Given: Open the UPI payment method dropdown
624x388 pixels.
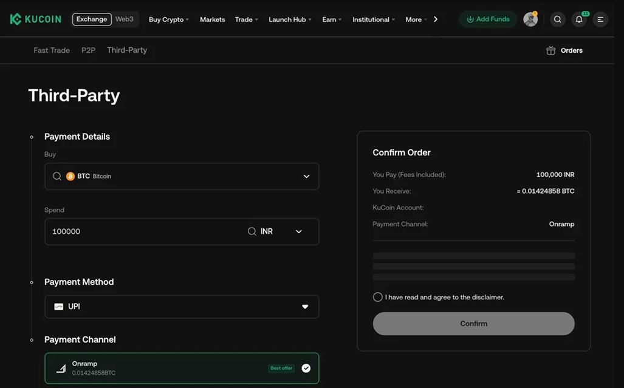Looking at the screenshot, I should pyautogui.click(x=182, y=307).
